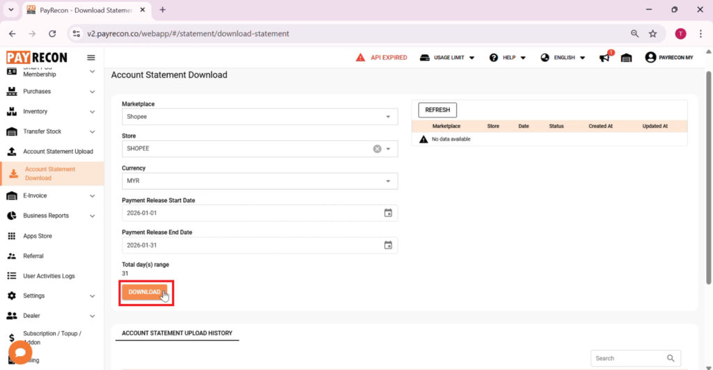Open the English language dropdown
Screen dimensions: 713x370
point(563,58)
